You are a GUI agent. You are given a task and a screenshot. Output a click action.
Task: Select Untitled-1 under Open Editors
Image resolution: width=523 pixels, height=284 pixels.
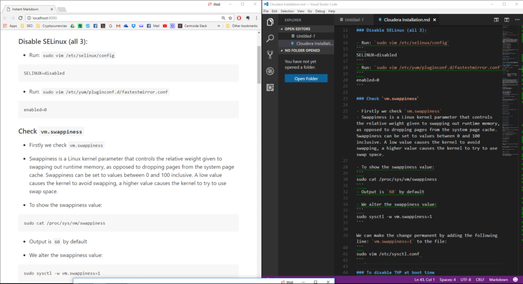pyautogui.click(x=306, y=36)
